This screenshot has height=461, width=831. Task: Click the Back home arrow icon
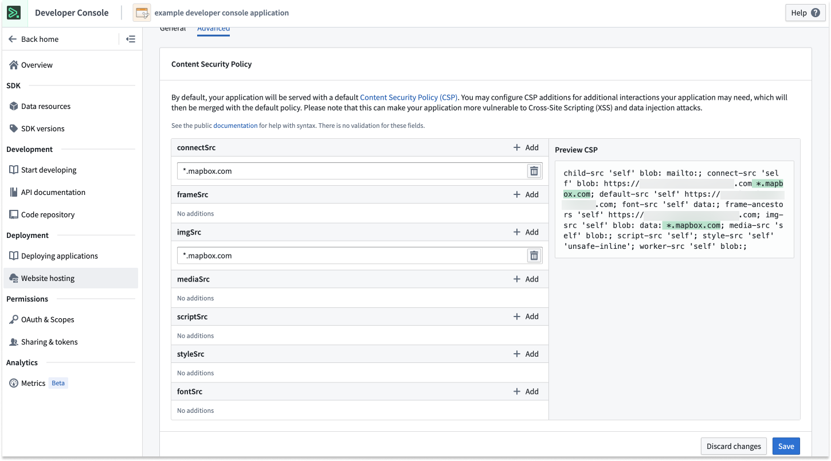(x=13, y=39)
